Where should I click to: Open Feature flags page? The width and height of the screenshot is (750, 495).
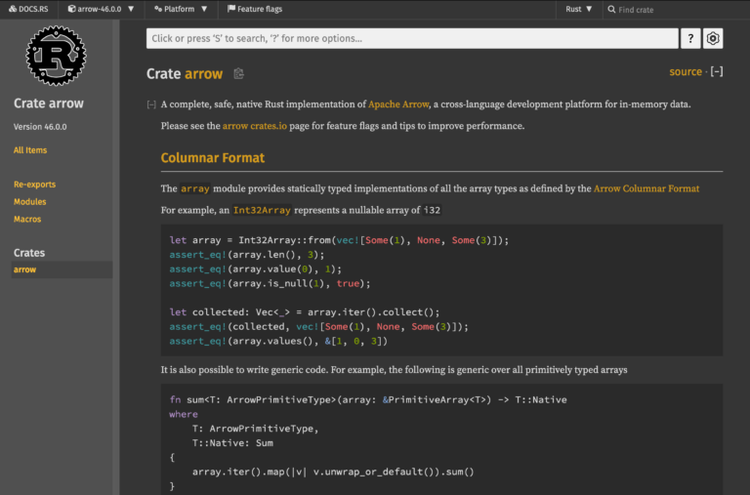pos(255,9)
